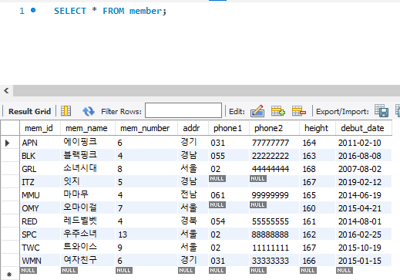The height and width of the screenshot is (280, 400).
Task: Click the mem_name cell 블랙핑크
Action: 88,156
